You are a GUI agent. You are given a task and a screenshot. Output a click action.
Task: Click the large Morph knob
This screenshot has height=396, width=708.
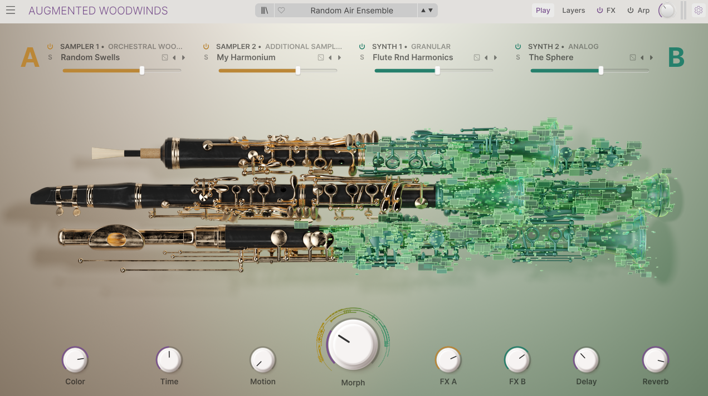tap(353, 344)
